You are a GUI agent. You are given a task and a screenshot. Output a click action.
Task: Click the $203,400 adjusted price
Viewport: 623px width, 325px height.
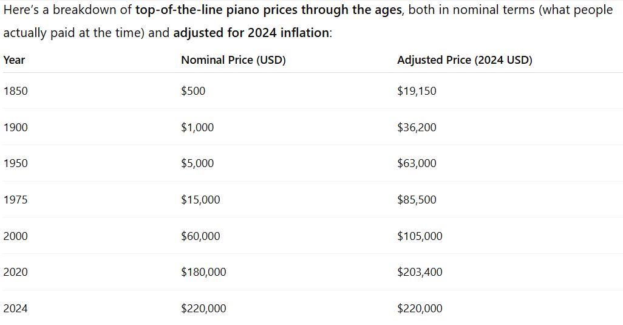pos(420,272)
